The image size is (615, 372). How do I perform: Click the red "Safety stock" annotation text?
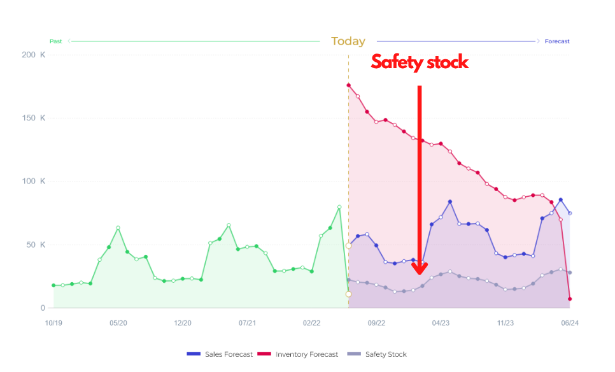pyautogui.click(x=420, y=62)
